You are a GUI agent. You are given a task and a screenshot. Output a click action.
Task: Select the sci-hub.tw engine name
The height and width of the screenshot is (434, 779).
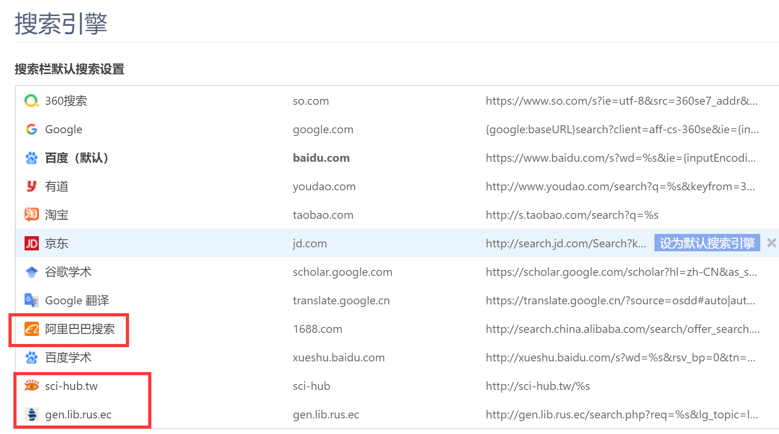click(71, 386)
